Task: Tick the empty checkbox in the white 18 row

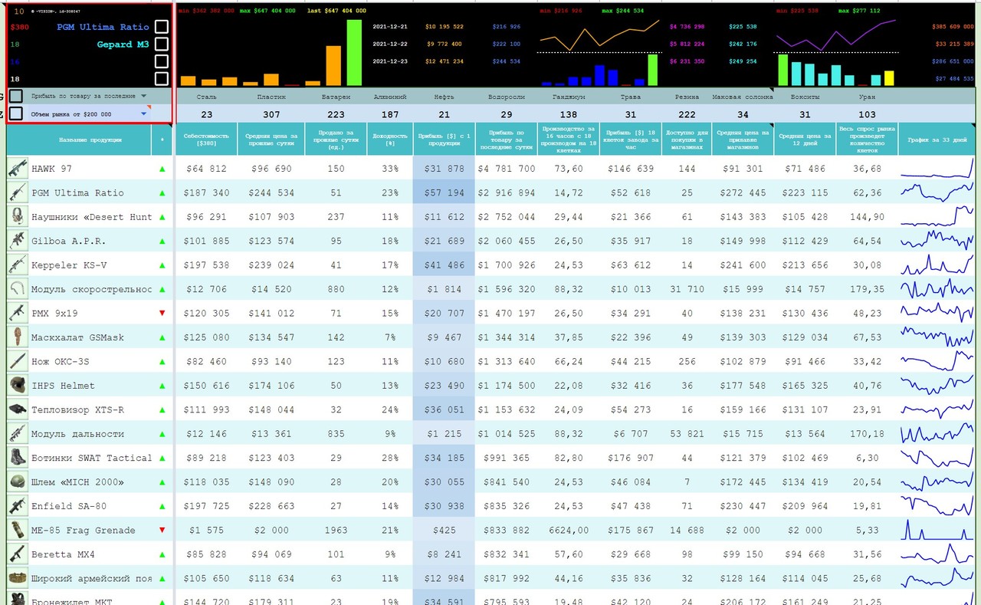Action: (162, 78)
